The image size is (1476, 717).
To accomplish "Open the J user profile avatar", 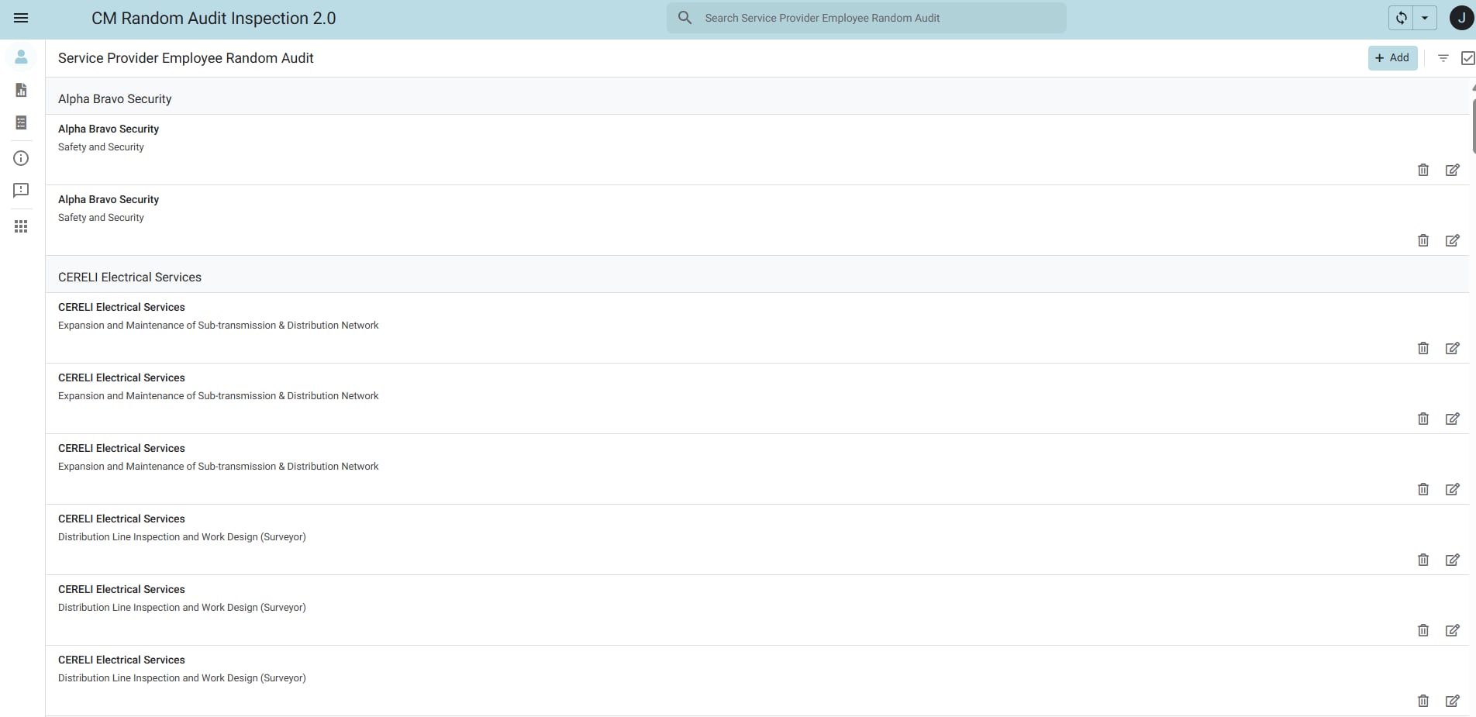I will [1461, 18].
